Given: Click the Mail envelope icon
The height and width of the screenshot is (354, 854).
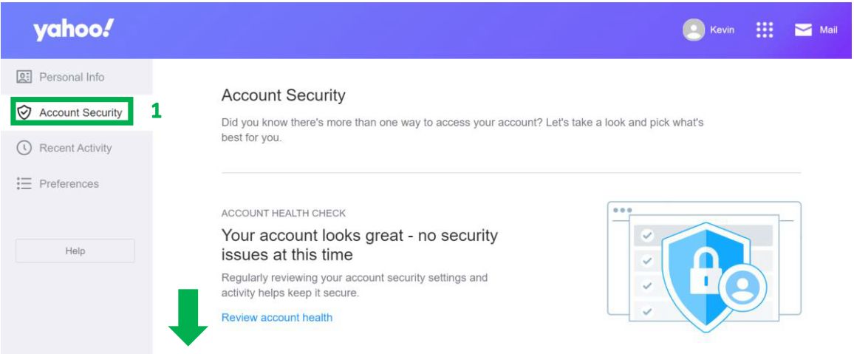Looking at the screenshot, I should 803,30.
